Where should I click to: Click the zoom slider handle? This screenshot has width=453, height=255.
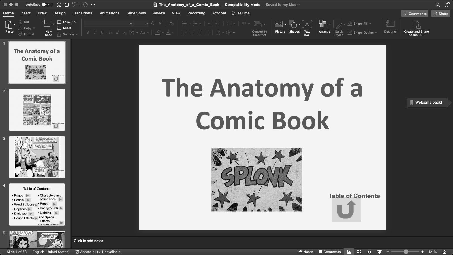coord(406,252)
